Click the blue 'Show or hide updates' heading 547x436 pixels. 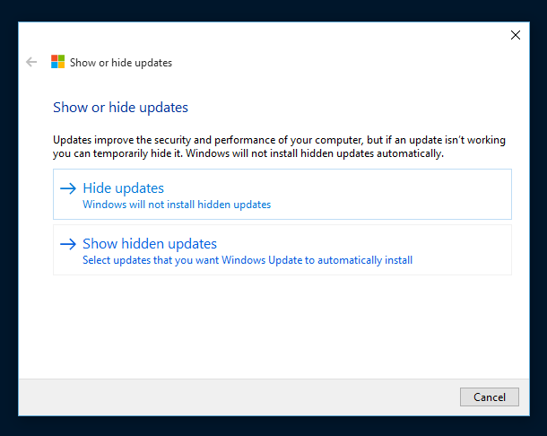[x=120, y=108]
